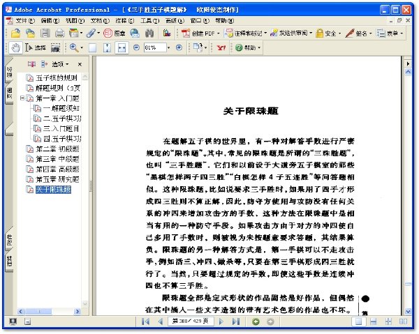Image resolution: width=419 pixels, height=334 pixels.
Task: Select bookmark 五子棋的规则
Action: pos(57,78)
